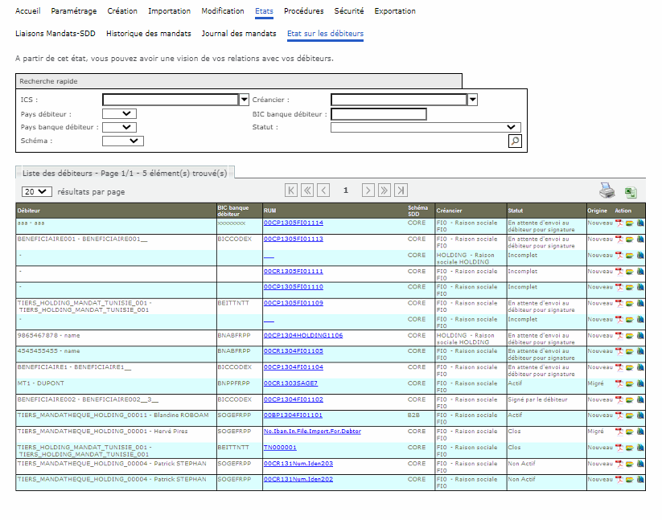Open mandate link 00CP1305FI01109
This screenshot has height=520, width=662.
click(293, 303)
